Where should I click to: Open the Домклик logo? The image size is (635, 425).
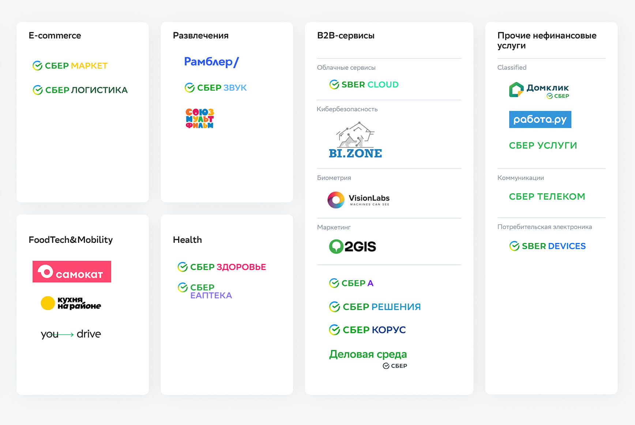(539, 90)
